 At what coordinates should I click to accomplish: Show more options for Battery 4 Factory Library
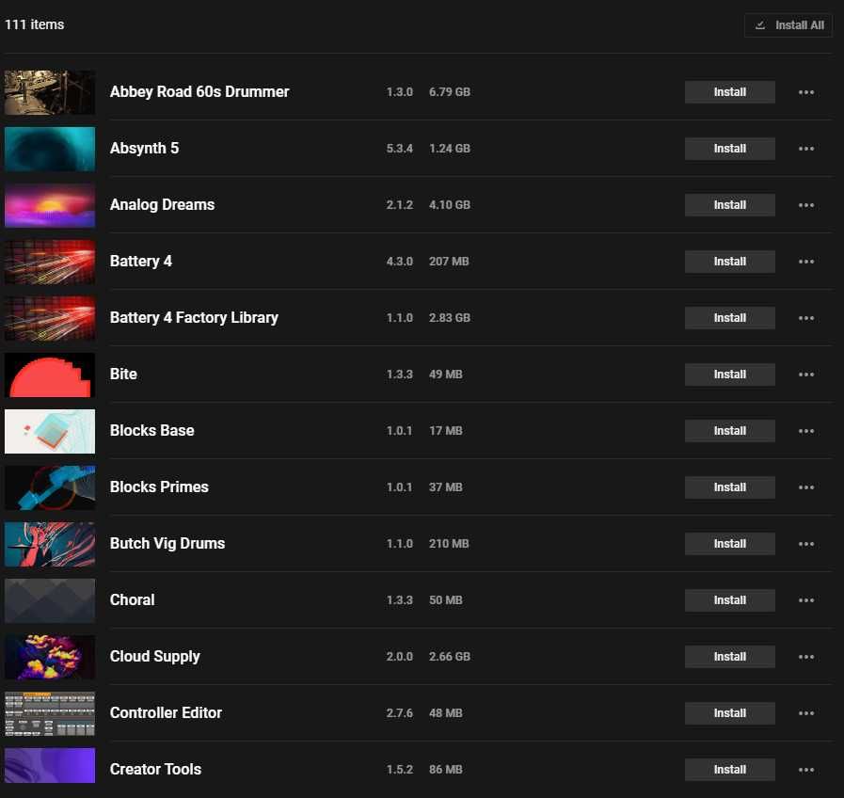click(805, 318)
